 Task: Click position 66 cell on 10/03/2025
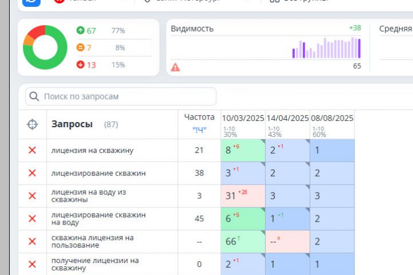243,242
